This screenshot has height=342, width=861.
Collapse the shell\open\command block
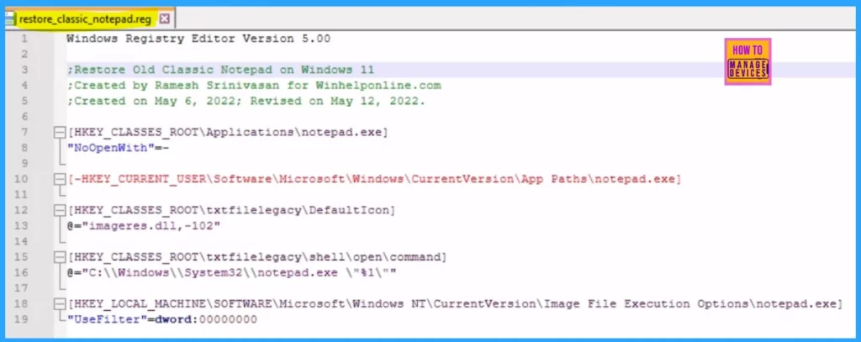pos(60,257)
